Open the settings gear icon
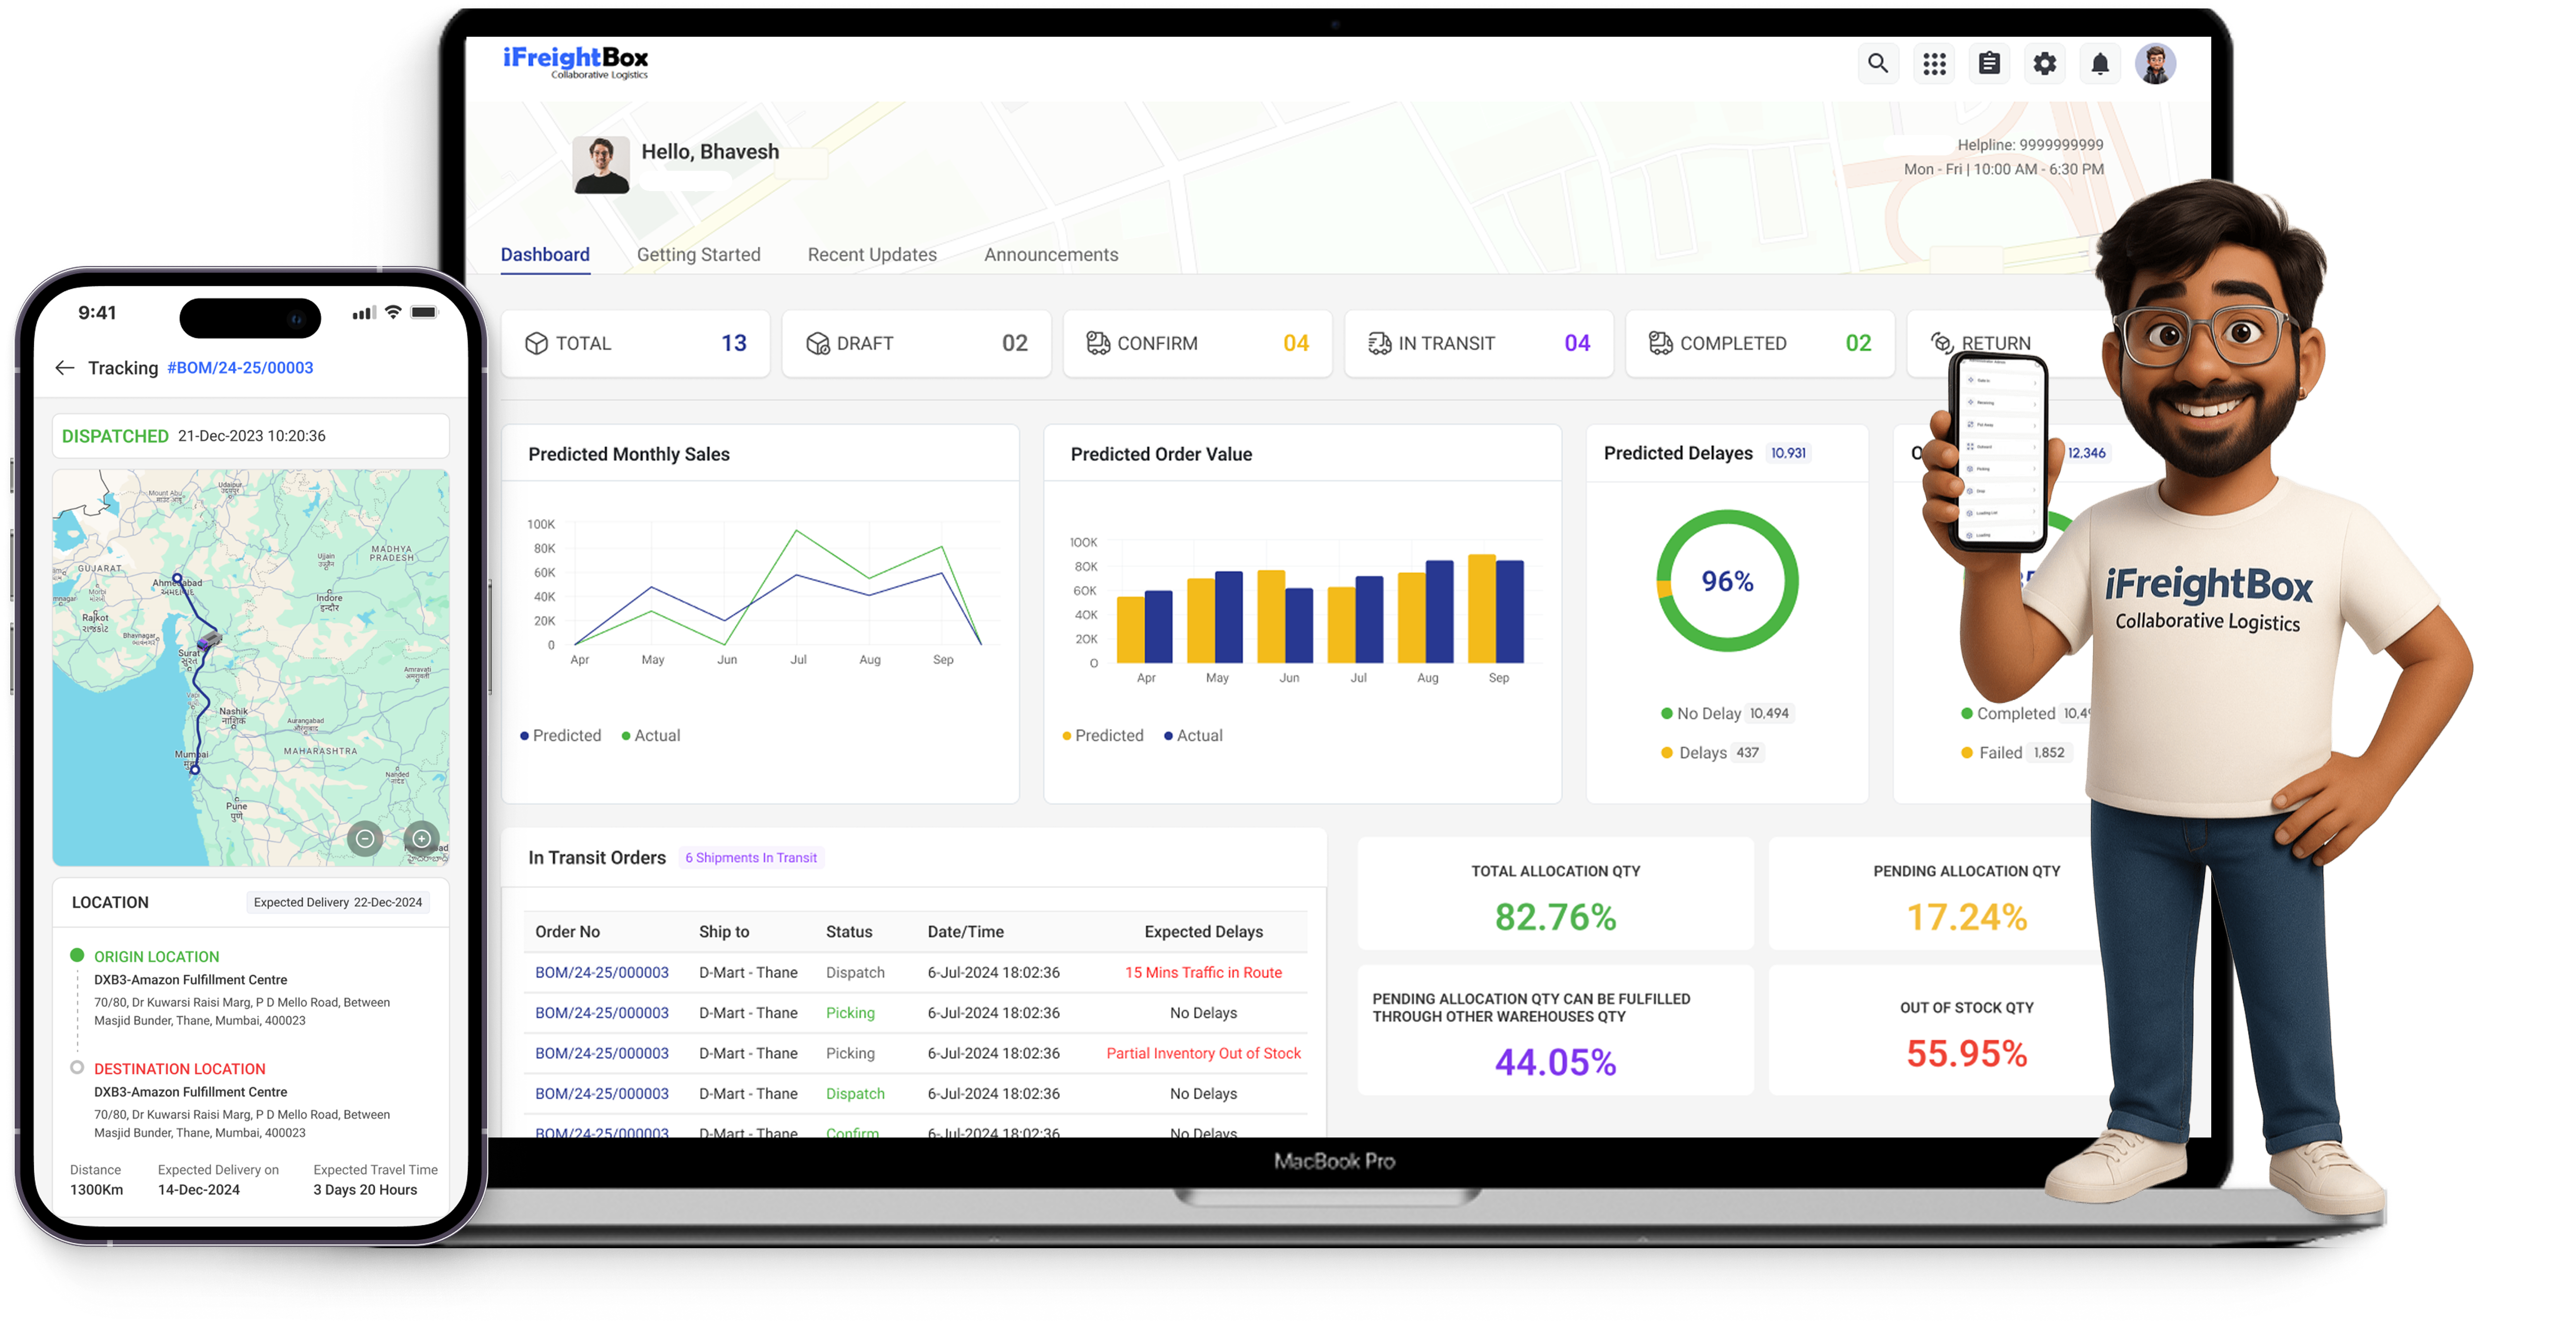The image size is (2576, 1341). 2045,64
